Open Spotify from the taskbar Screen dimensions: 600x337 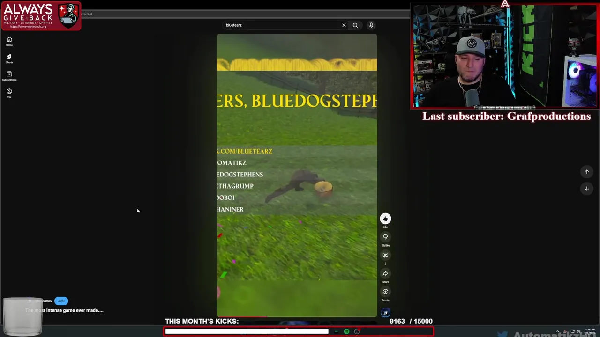coord(346,331)
